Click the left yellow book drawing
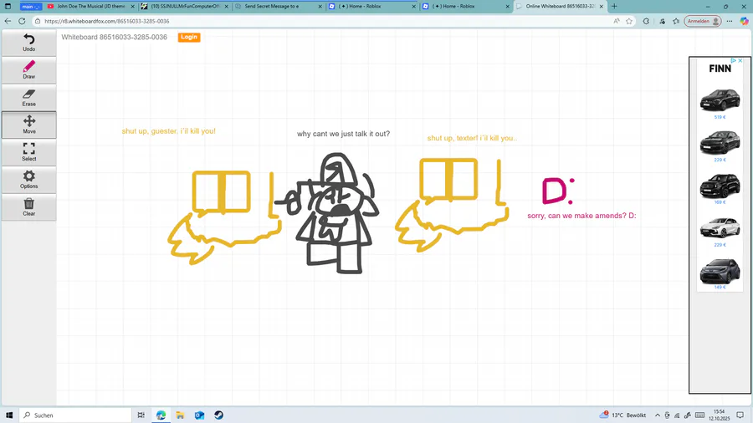The image size is (753, 423). (x=222, y=191)
